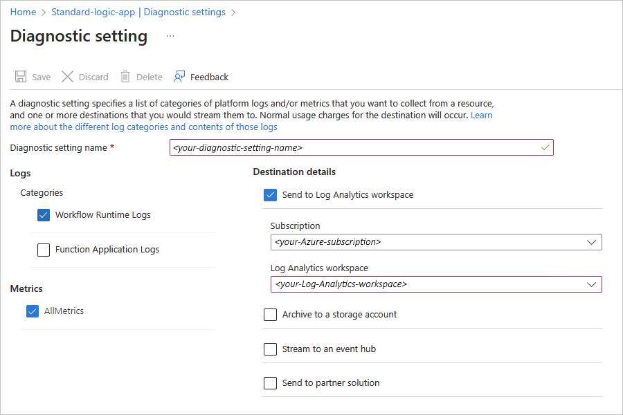
Task: Open Standard-logic-app from the breadcrumb
Action: [x=93, y=12]
